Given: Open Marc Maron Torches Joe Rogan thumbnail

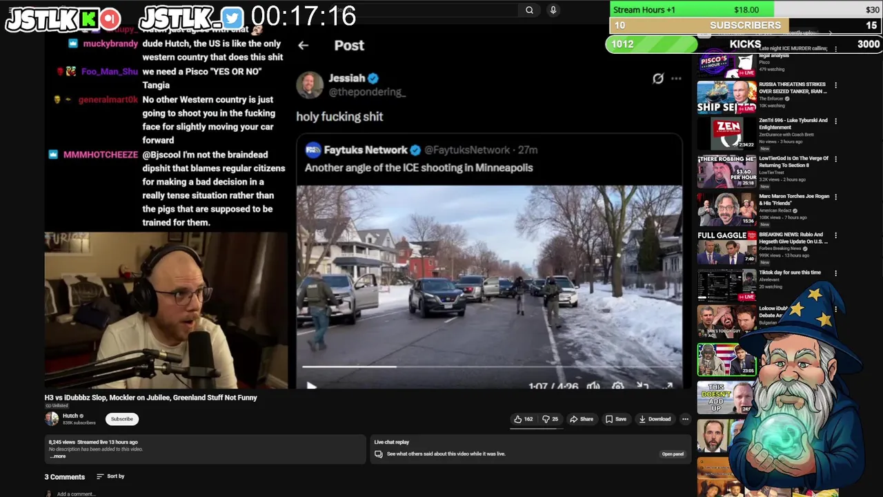Looking at the screenshot, I should [x=726, y=210].
